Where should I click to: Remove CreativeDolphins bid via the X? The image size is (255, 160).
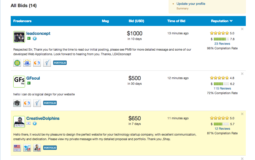[242, 114]
